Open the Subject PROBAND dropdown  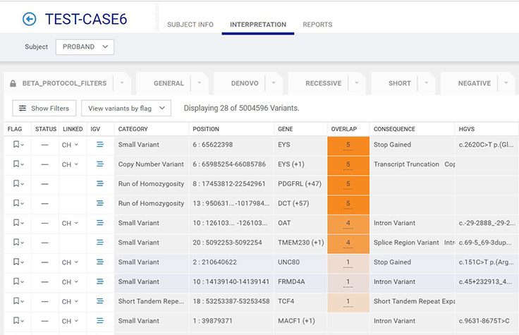click(x=84, y=47)
